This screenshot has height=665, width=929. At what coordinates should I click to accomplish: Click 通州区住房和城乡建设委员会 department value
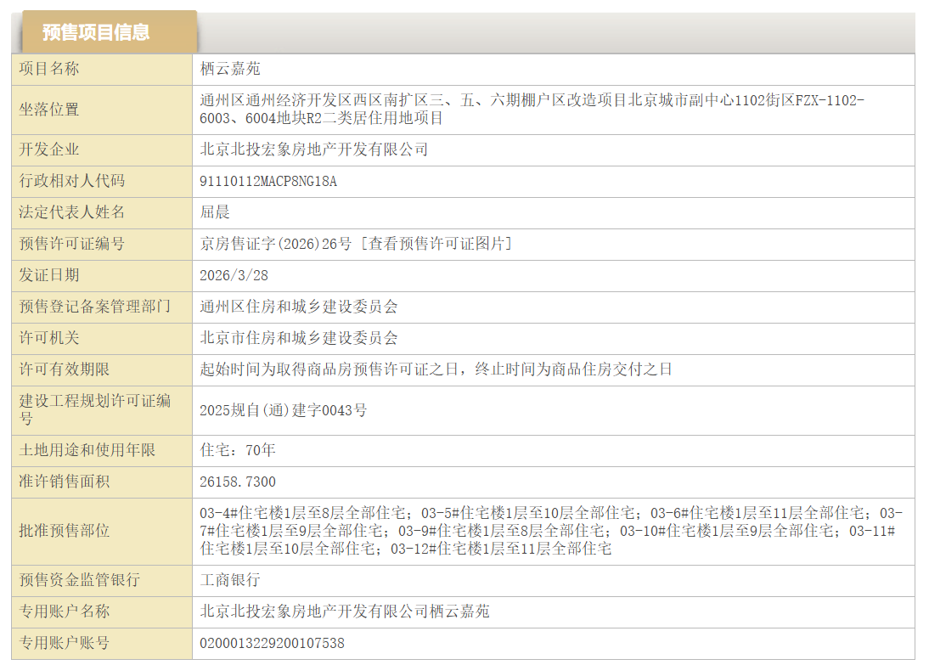pos(298,307)
